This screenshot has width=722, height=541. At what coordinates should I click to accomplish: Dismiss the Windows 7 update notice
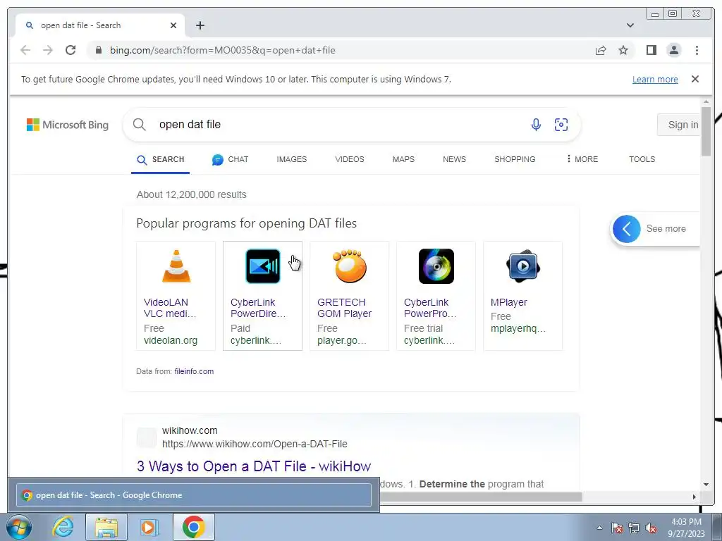(x=695, y=79)
